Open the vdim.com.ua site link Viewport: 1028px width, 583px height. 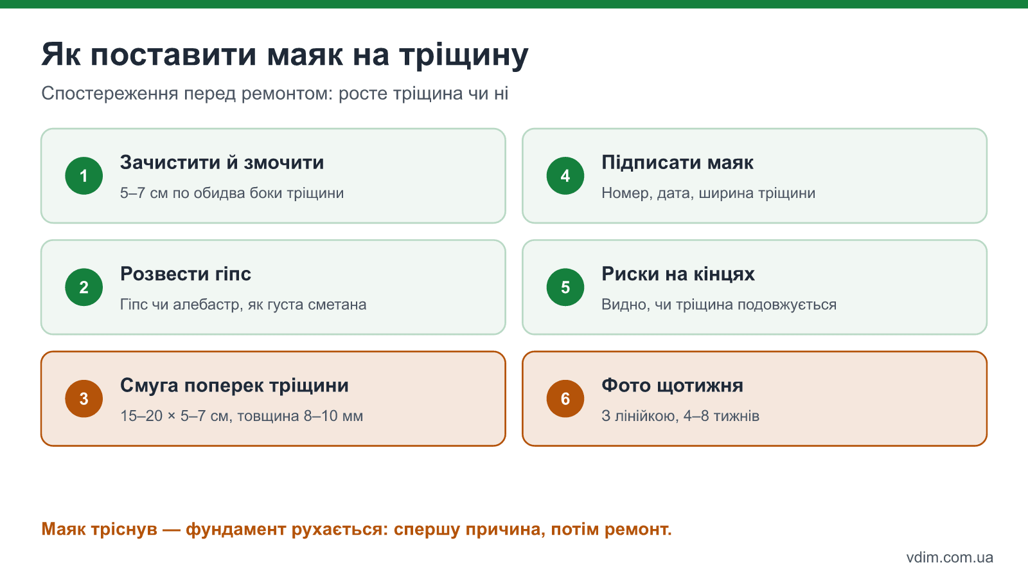tap(950, 557)
